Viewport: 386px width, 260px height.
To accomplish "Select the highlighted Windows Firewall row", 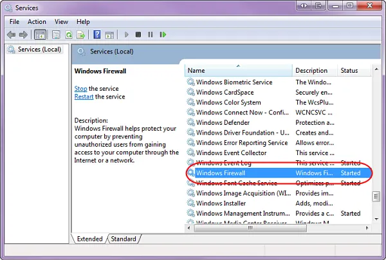I will [x=278, y=173].
